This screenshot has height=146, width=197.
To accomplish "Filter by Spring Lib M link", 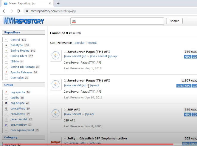I will click(18, 56).
